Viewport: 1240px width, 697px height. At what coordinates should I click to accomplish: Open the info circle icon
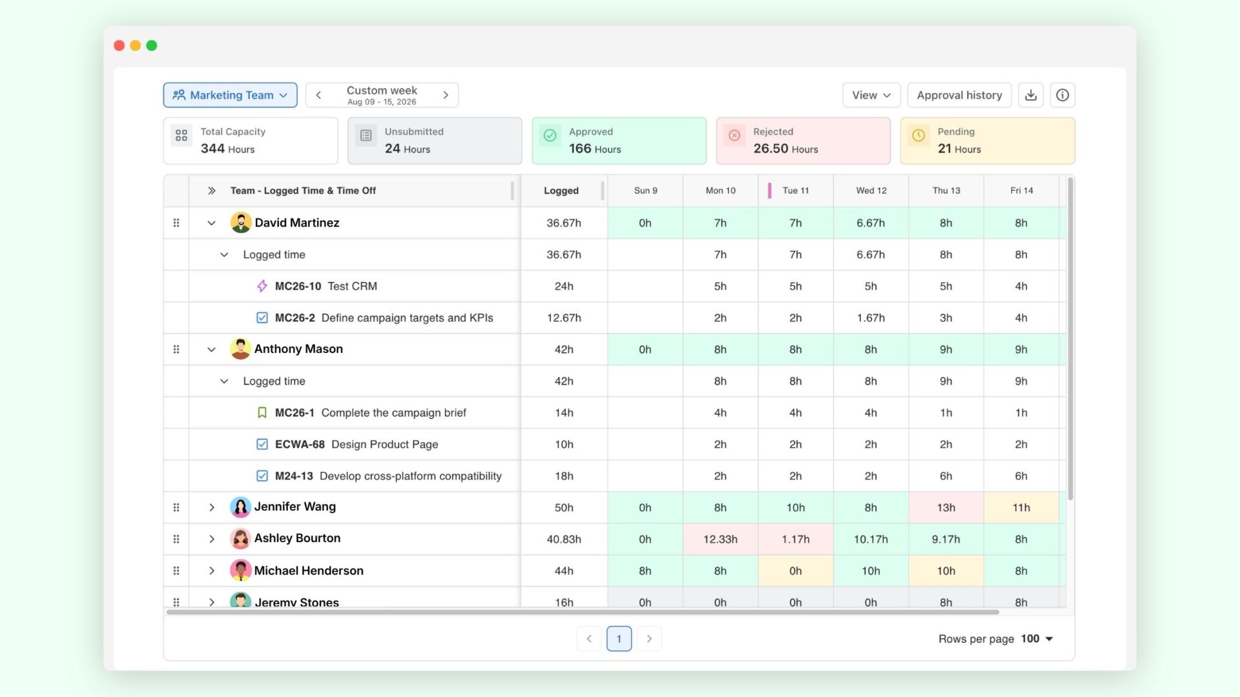1062,95
